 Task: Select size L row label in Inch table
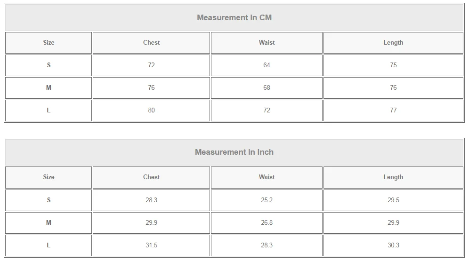click(x=49, y=245)
